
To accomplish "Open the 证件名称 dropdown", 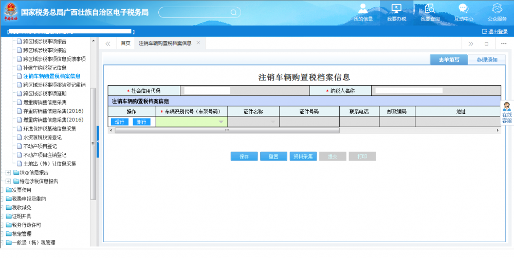I will click(x=272, y=122).
